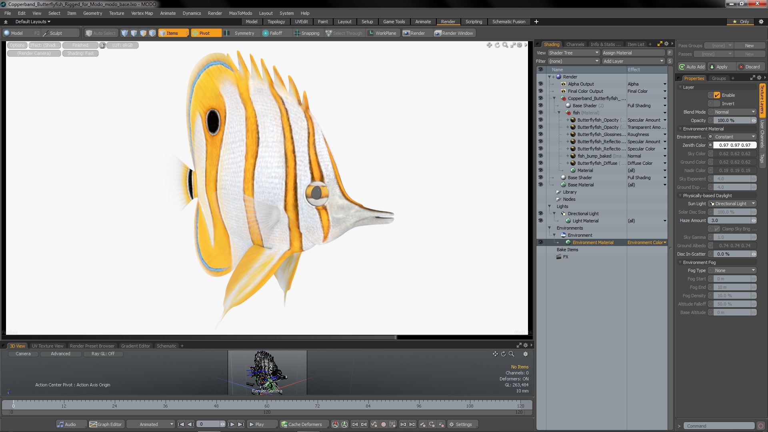Open the UV Texture View tab

(47, 346)
